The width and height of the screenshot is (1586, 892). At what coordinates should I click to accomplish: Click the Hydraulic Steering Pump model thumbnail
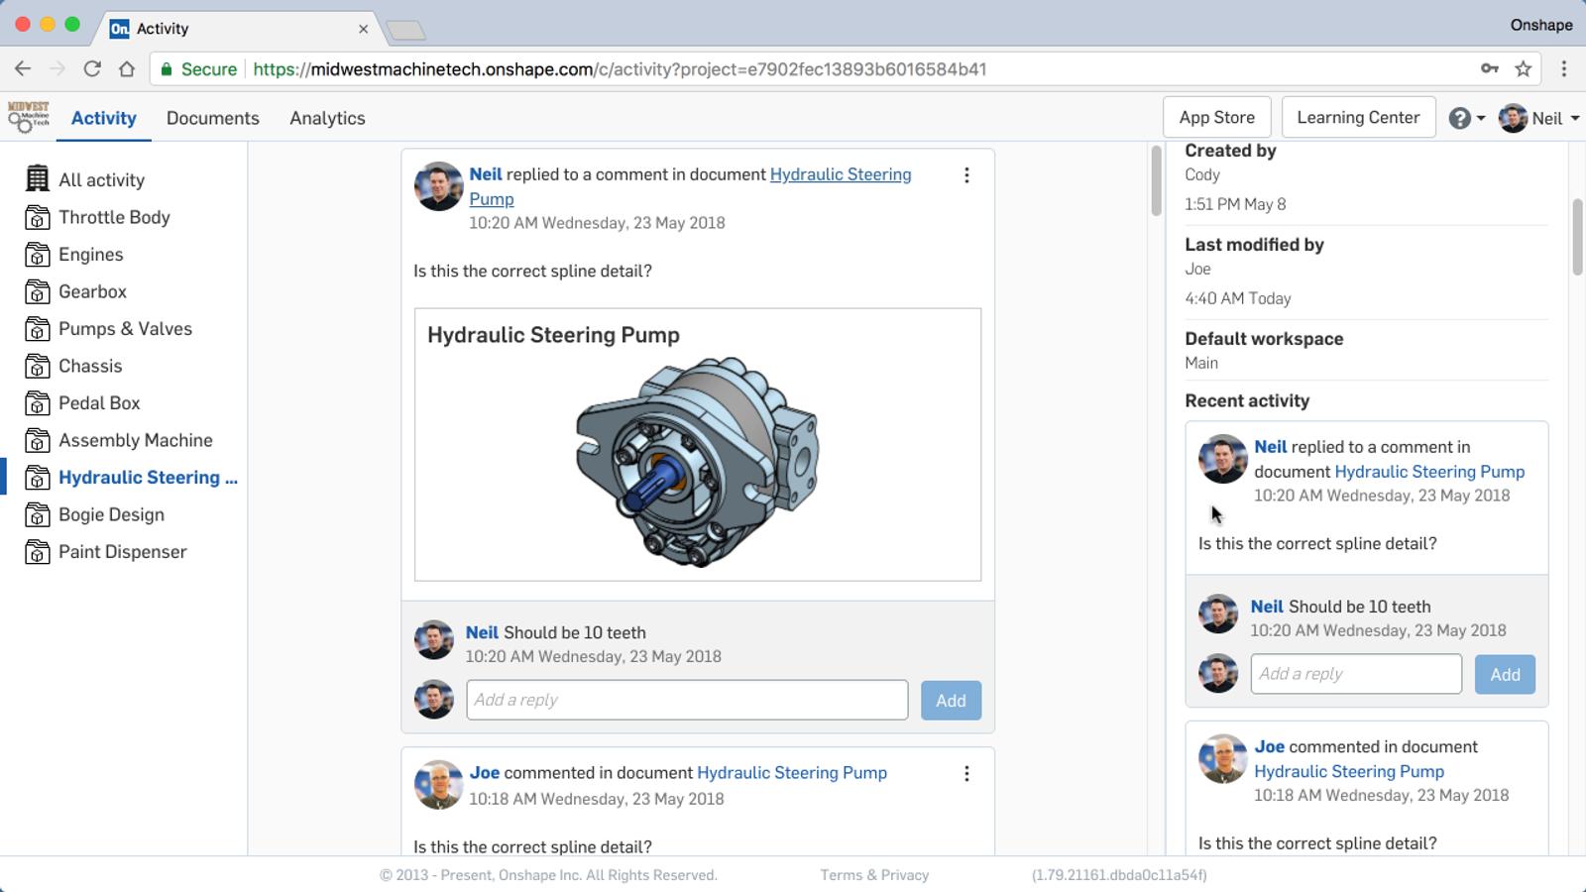point(697,461)
